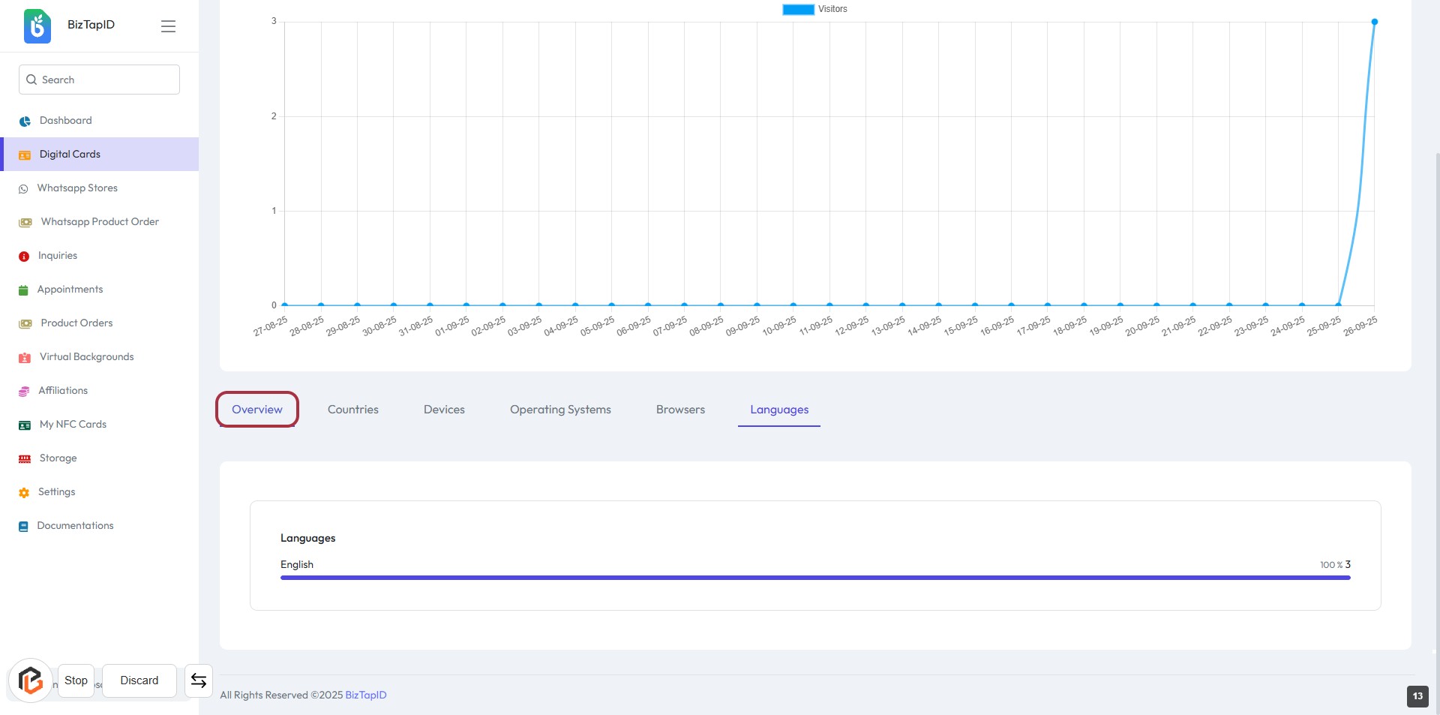This screenshot has height=715, width=1440.
Task: Click the Inquiries red info icon
Action: (x=24, y=257)
